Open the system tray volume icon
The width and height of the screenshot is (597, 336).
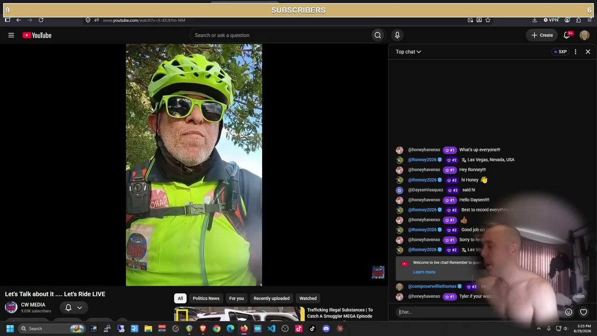pyautogui.click(x=565, y=329)
